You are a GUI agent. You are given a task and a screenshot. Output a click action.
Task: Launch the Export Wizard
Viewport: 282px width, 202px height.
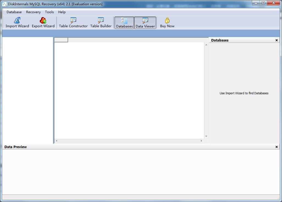click(x=43, y=23)
